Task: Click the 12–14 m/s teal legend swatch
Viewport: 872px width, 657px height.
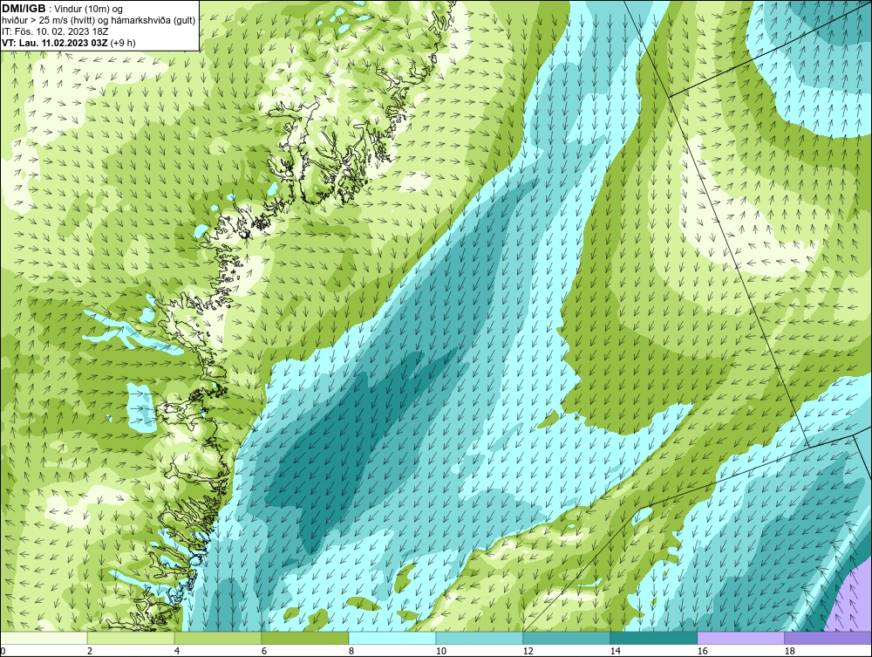Action: (x=566, y=638)
